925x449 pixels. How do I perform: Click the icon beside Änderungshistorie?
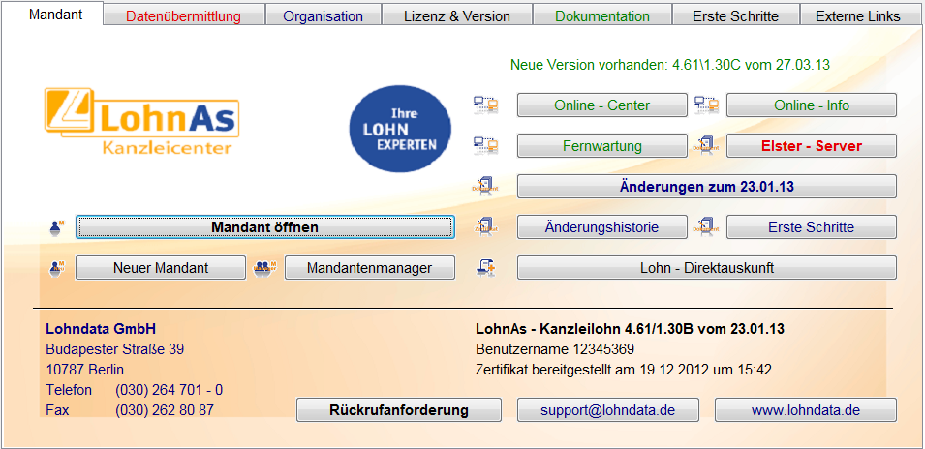point(485,226)
